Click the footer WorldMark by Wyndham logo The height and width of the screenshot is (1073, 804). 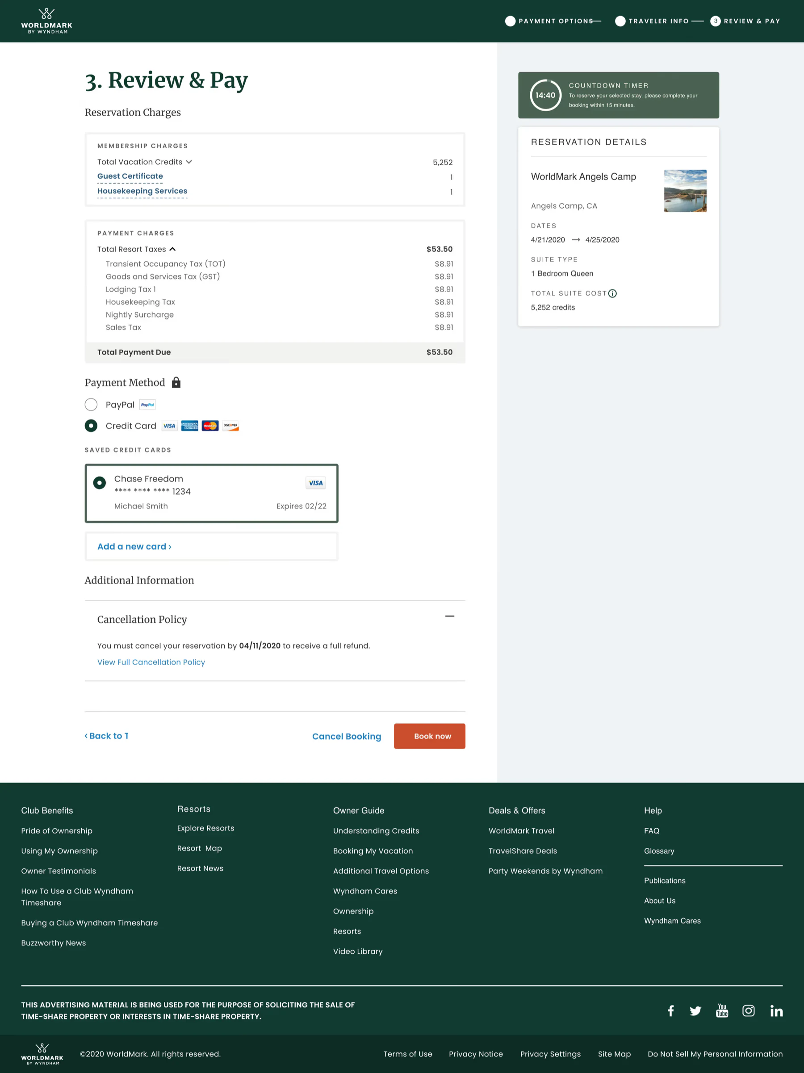[42, 1054]
